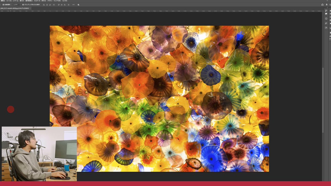Open the レイヤー auto-select dropdown

17,5
